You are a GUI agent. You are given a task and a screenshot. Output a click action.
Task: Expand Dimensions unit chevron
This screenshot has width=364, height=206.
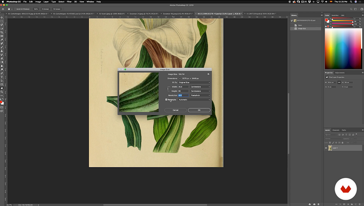pyautogui.click(x=180, y=78)
